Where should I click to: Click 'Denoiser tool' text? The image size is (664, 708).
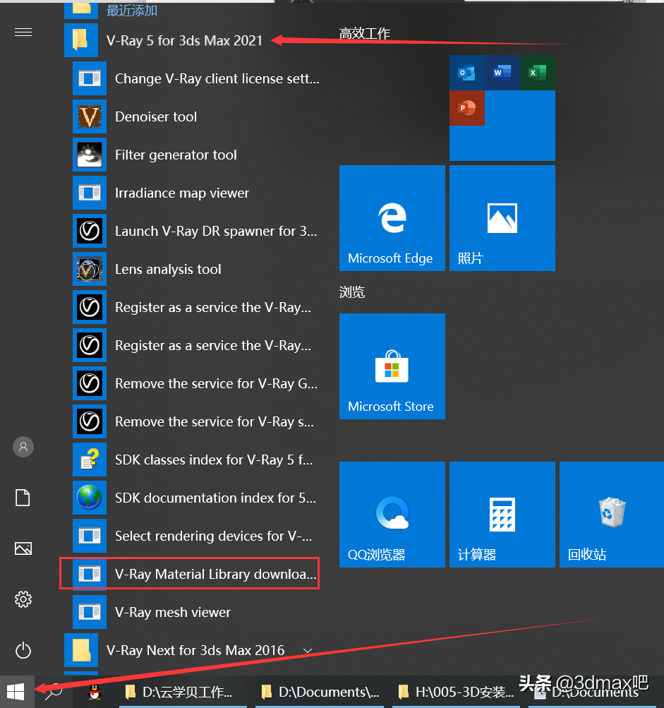tap(156, 116)
